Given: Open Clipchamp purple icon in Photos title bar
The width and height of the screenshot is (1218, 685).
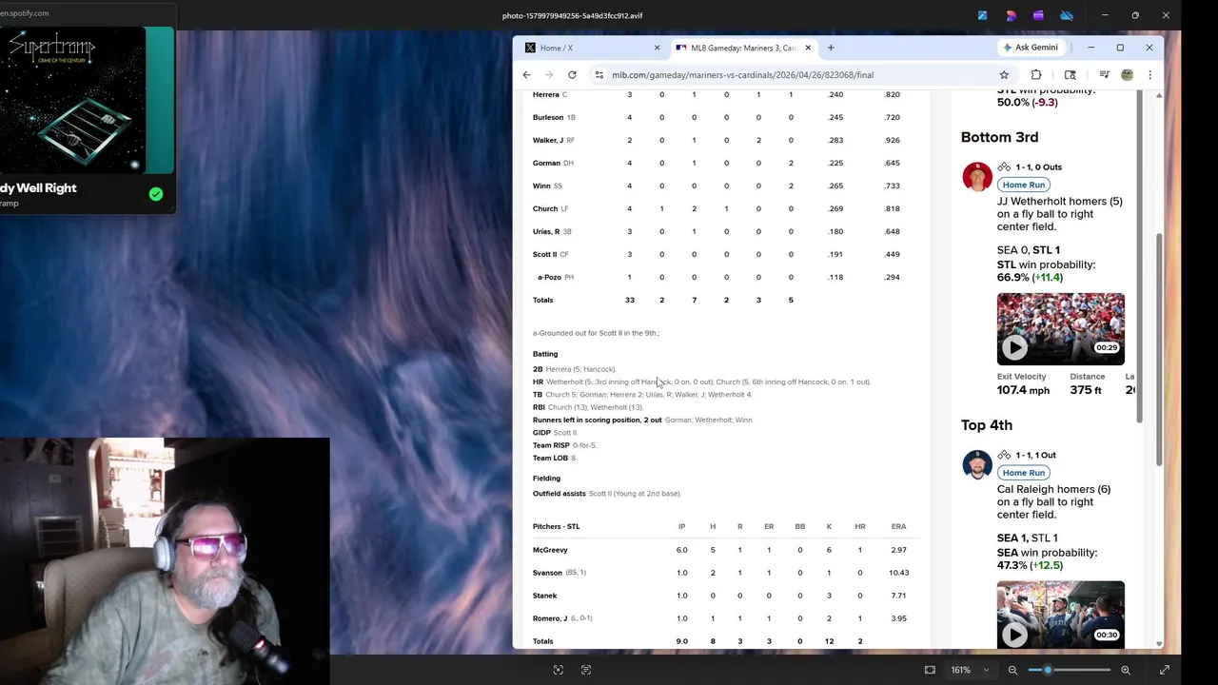Looking at the screenshot, I should [x=1038, y=15].
